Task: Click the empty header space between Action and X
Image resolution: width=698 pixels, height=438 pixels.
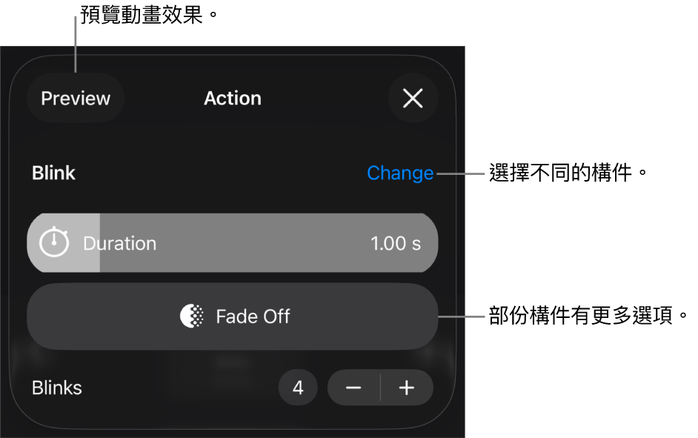Action: coord(326,98)
